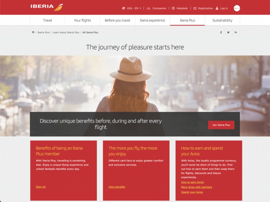Open the How to earn Avios link
Screen dimensions: 270x202
click(192, 182)
